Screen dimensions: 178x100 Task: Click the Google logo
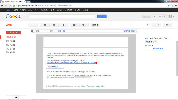pos(13,17)
